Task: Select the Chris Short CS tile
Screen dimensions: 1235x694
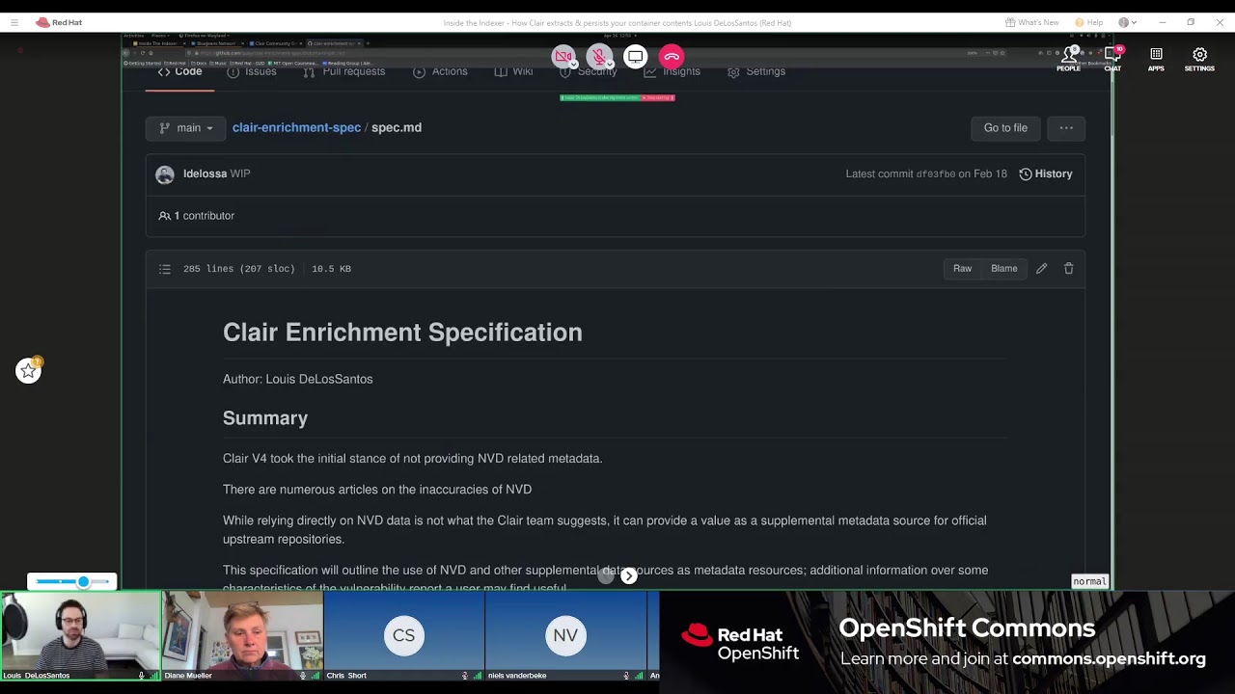Action: click(403, 636)
